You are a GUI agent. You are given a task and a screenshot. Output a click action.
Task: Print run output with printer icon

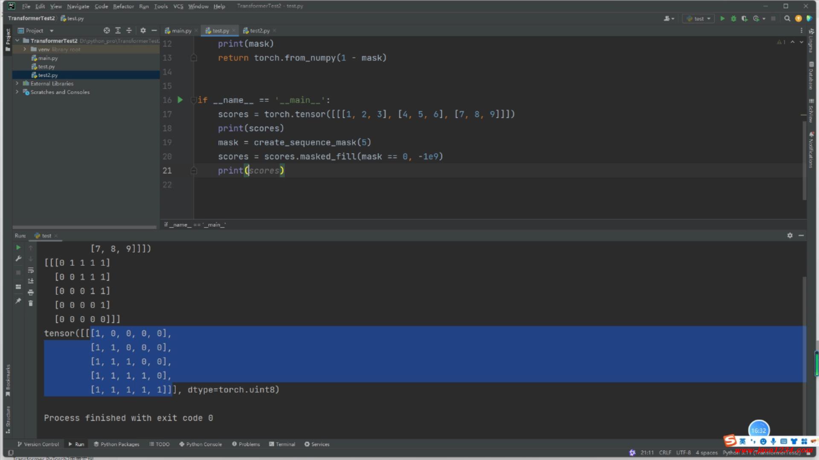pyautogui.click(x=31, y=292)
